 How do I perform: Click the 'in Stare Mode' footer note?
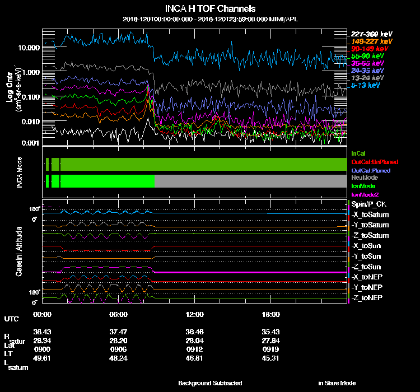[337, 383]
